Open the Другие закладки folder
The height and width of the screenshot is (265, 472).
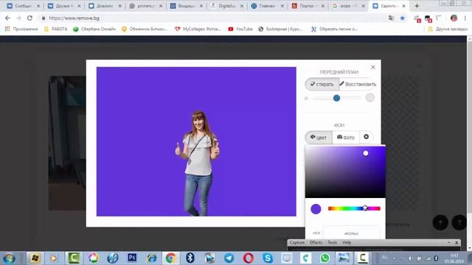[448, 29]
